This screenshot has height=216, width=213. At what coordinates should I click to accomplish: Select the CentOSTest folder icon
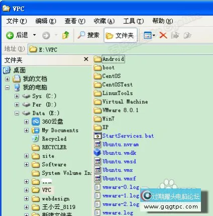97,85
